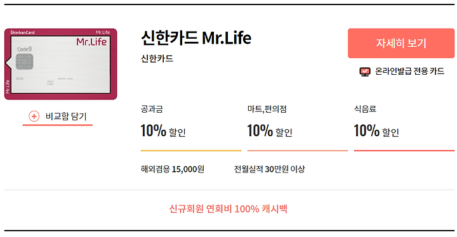Click the salmon bar under 마트,편의점
Image resolution: width=457 pixels, height=237 pixels.
(298, 151)
